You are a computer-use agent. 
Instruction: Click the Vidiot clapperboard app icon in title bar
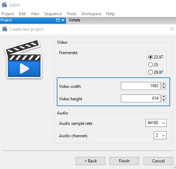[x=4, y=5]
